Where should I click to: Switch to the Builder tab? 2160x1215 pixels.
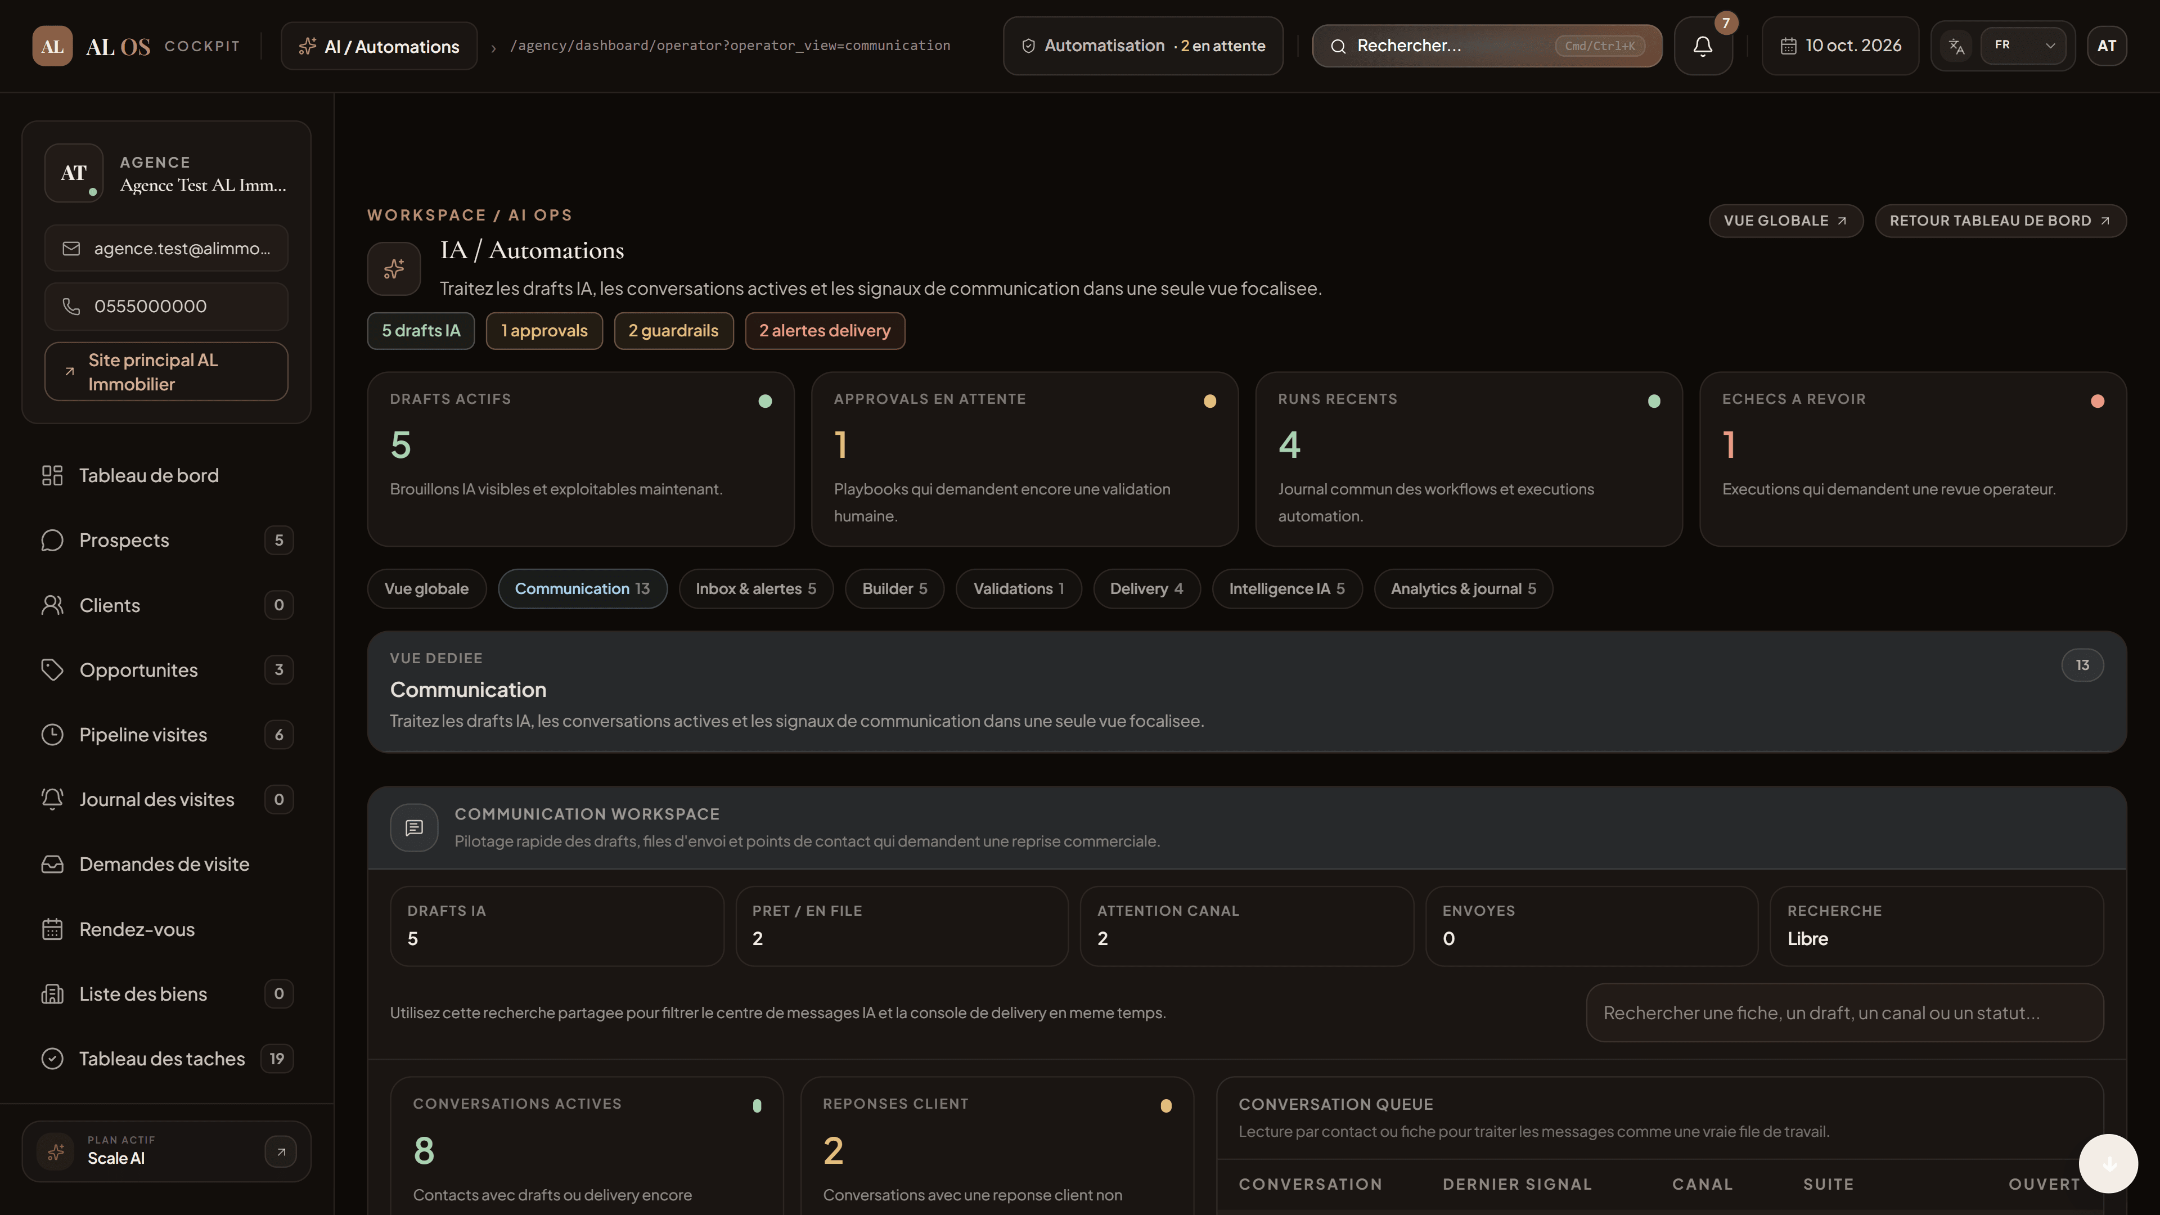[x=895, y=588]
